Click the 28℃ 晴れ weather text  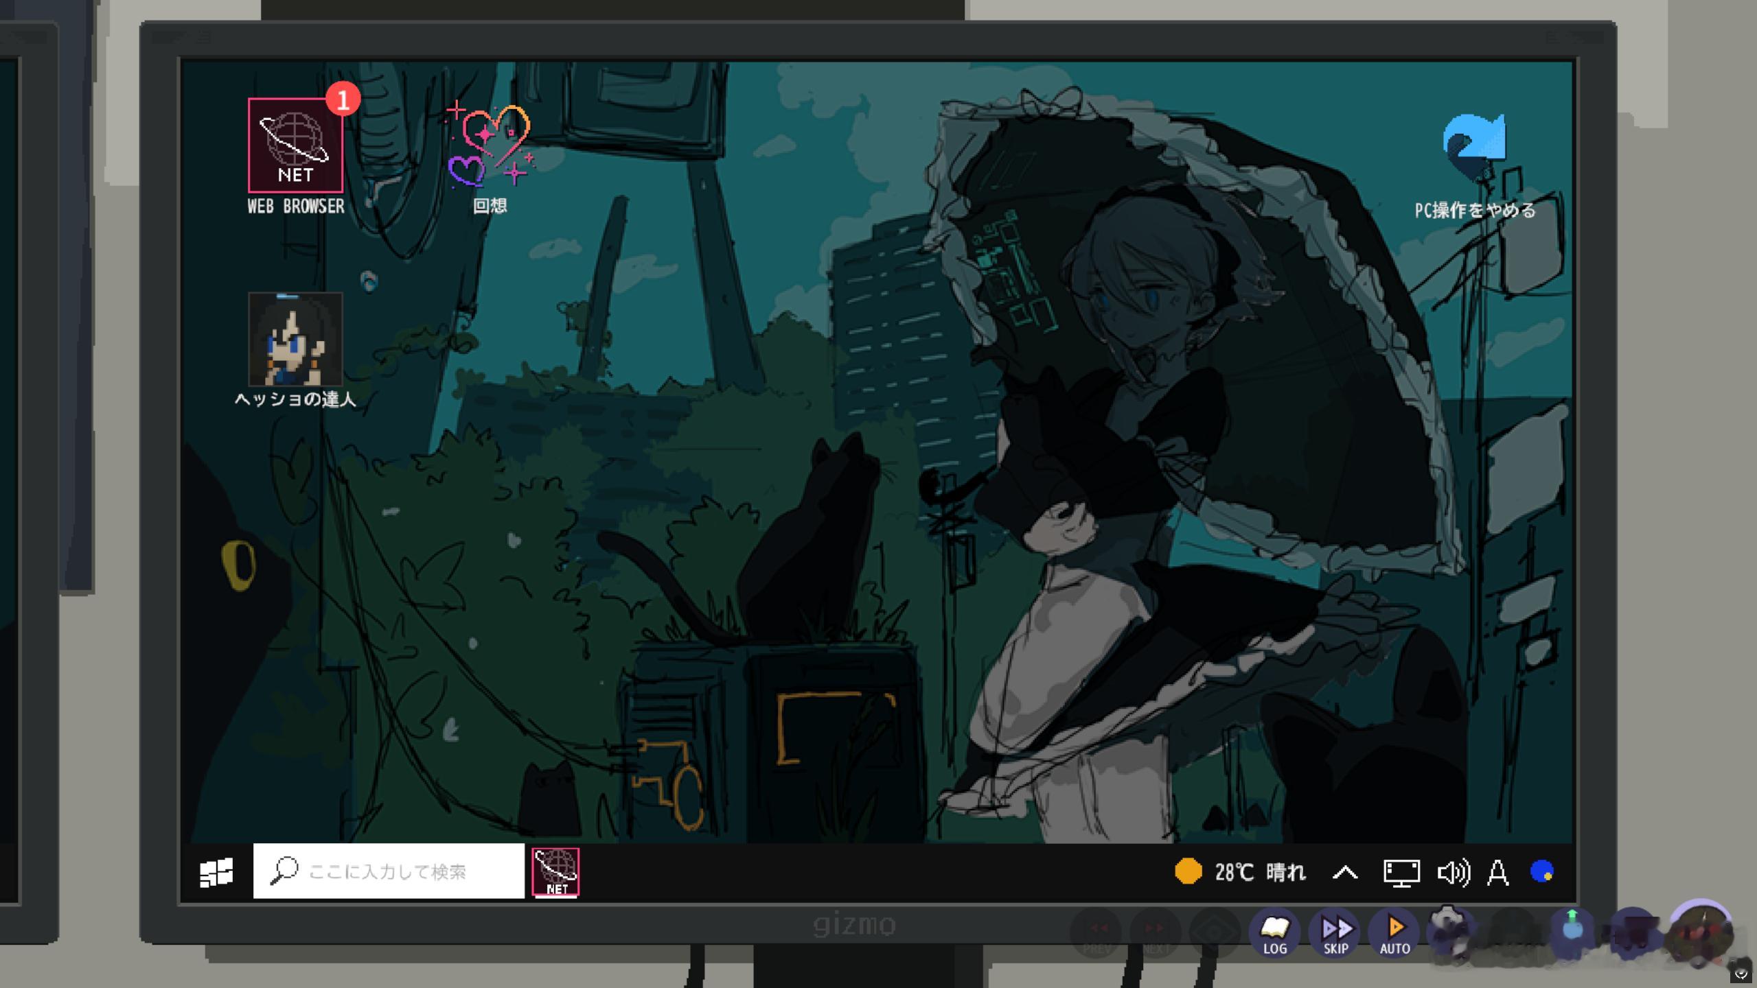[1260, 872]
